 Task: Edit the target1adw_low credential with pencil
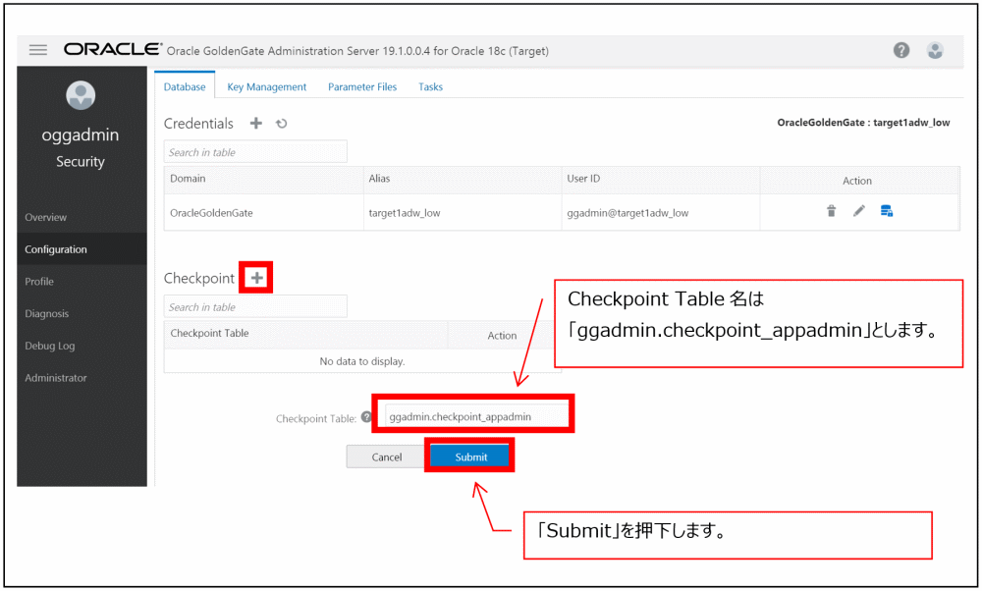point(858,211)
